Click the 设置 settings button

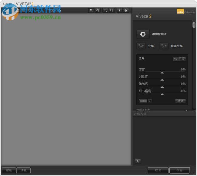coord(24,170)
